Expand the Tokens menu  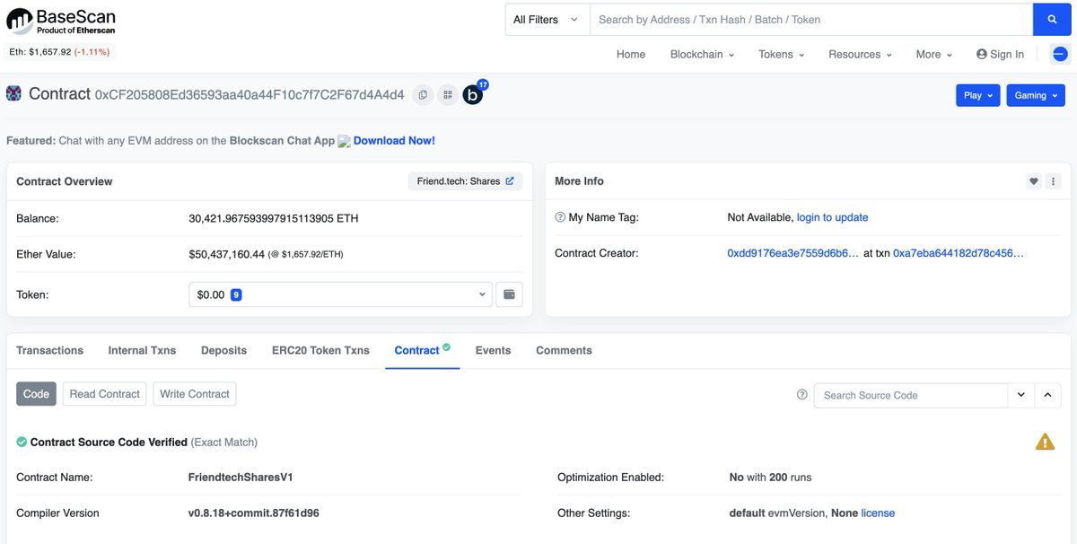click(x=781, y=54)
